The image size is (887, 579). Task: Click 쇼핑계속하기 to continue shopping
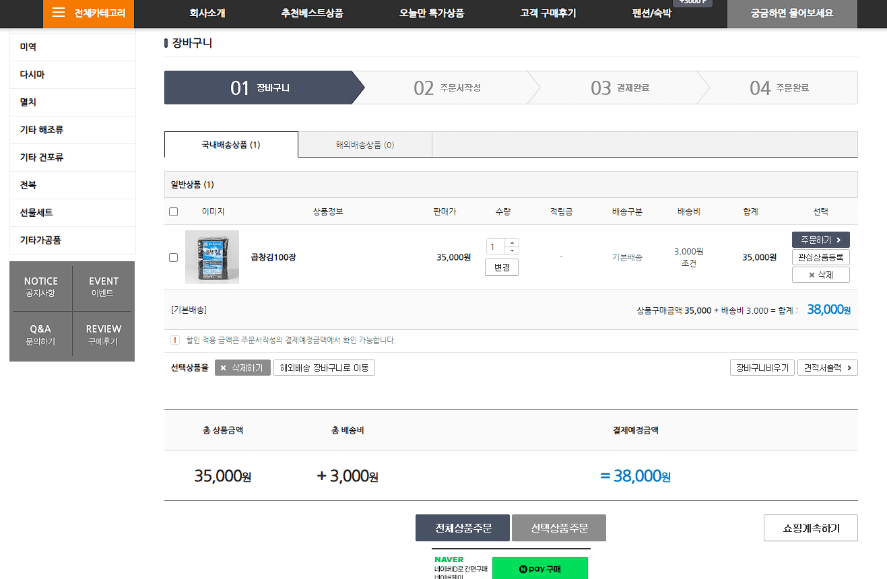(810, 528)
